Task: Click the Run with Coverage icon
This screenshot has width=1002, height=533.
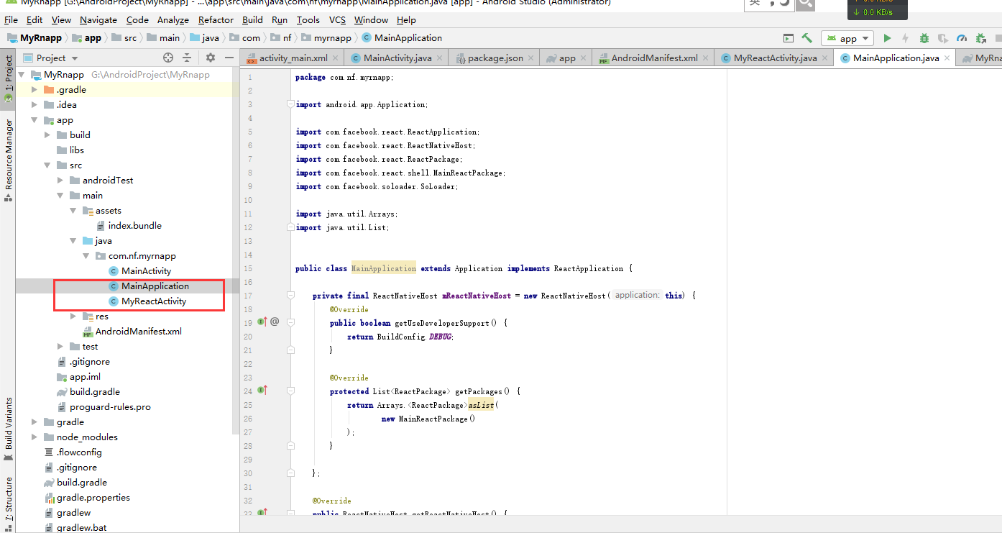Action: click(943, 38)
